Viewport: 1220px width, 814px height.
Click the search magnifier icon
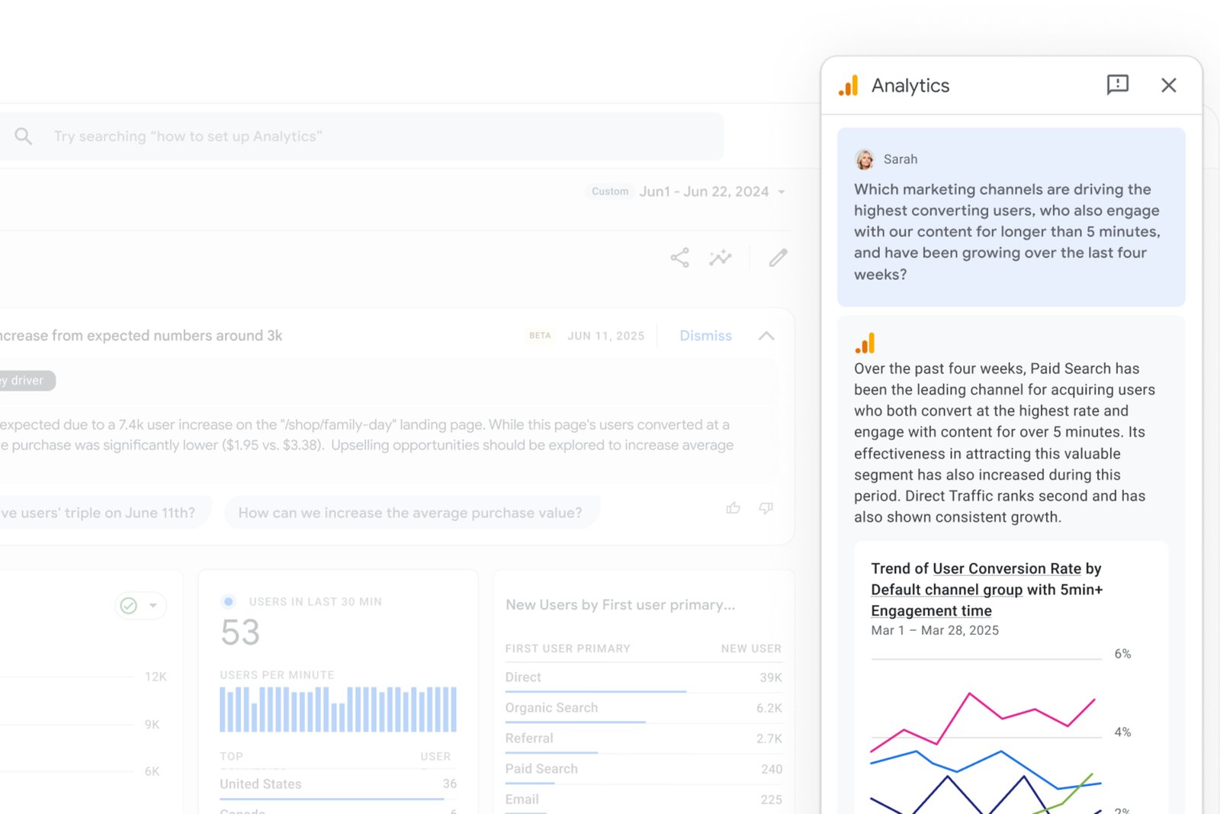[24, 137]
